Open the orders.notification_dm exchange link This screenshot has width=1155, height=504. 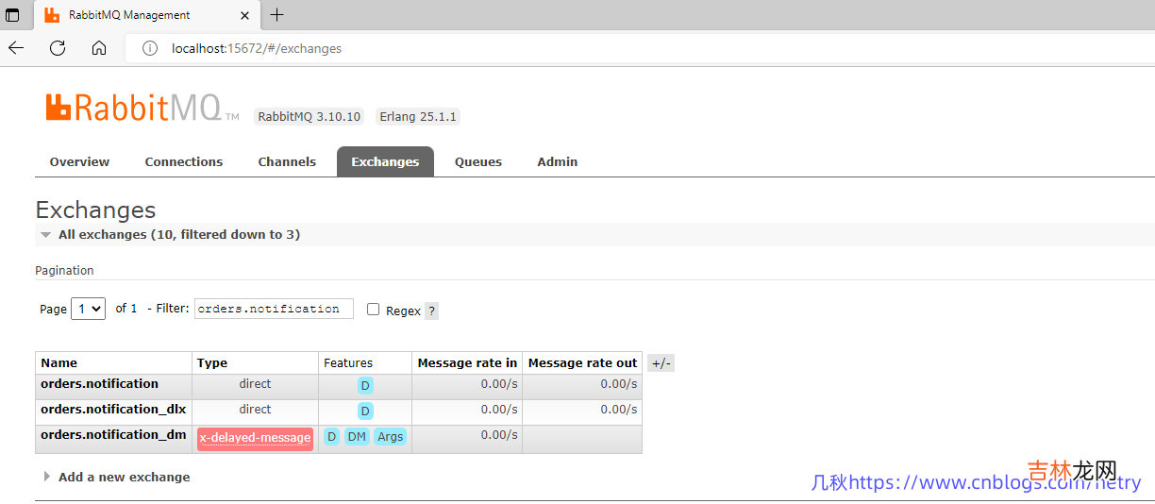pos(113,435)
